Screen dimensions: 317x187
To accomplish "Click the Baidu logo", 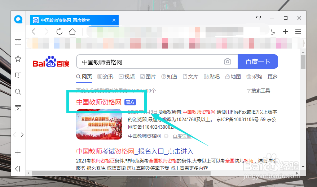I will pos(51,61).
